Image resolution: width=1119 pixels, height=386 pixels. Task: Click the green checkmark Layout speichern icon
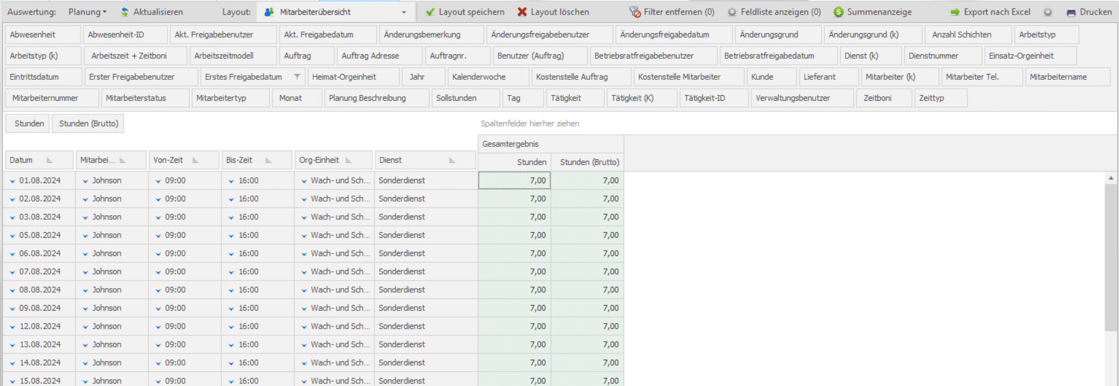pos(430,12)
